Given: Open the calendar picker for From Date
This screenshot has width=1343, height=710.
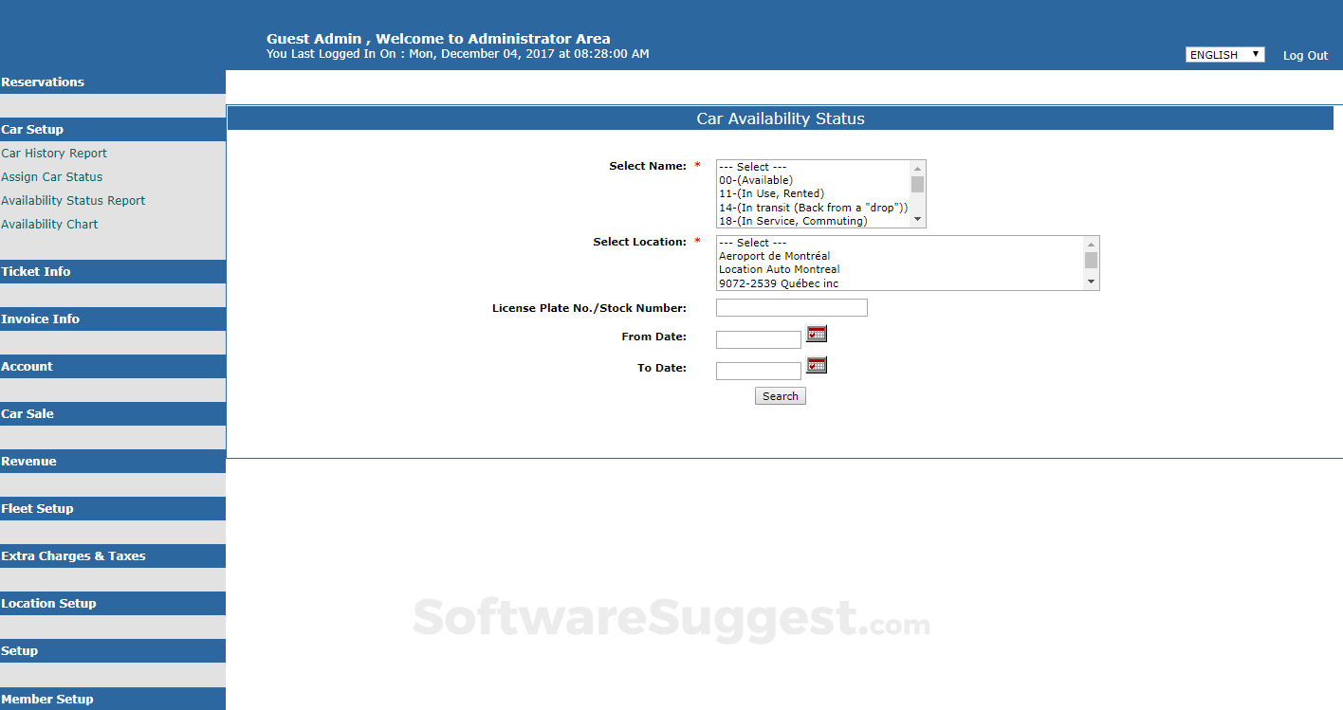Looking at the screenshot, I should pyautogui.click(x=817, y=334).
